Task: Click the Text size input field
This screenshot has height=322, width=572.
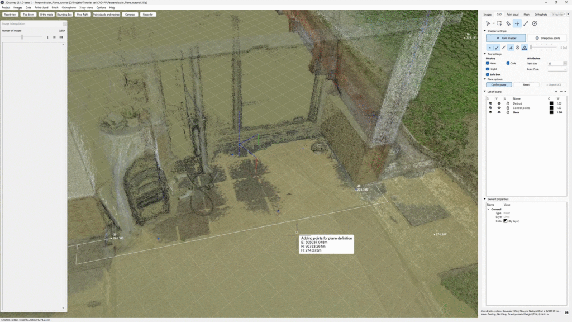Action: [x=555, y=64]
